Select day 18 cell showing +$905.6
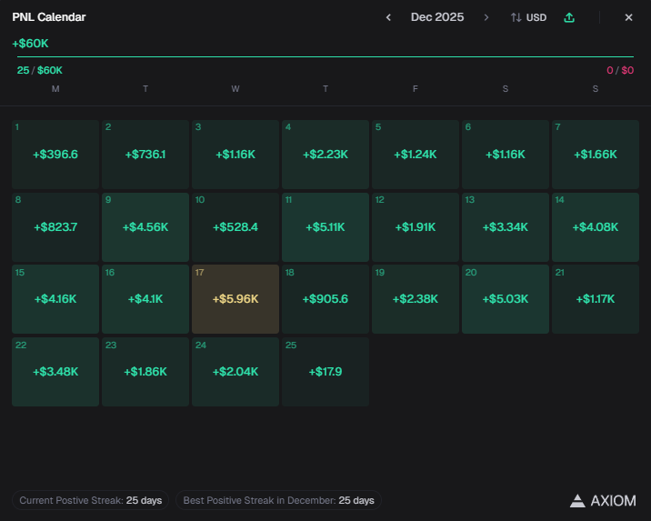Screen dimensions: 651x521 pyautogui.click(x=325, y=299)
